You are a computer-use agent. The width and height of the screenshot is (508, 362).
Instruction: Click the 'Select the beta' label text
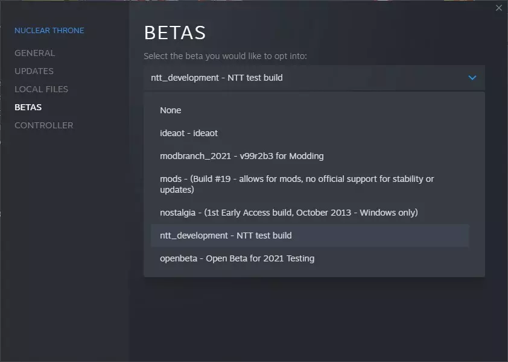[225, 56]
